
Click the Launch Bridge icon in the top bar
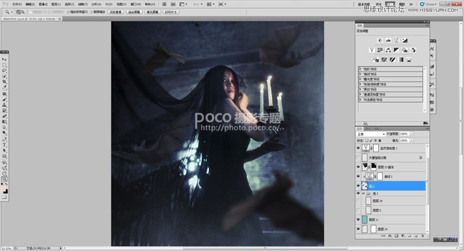coord(165,5)
